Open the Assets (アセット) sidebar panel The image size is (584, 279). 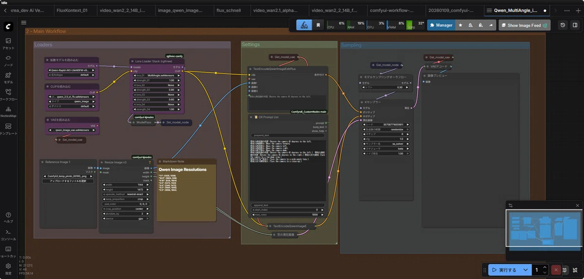pyautogui.click(x=8, y=44)
